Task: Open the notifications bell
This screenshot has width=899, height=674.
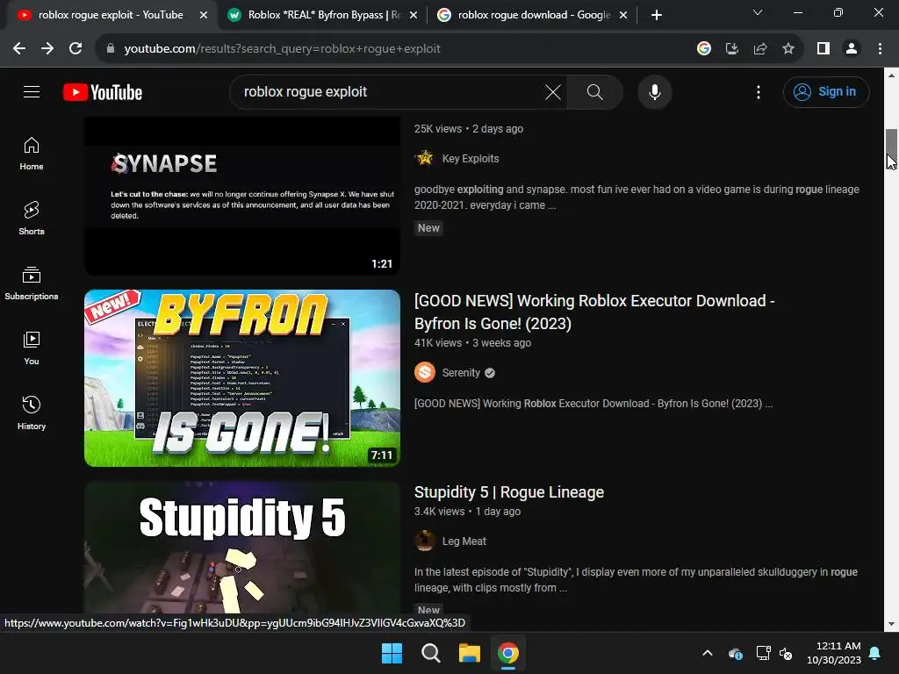Action: click(875, 653)
